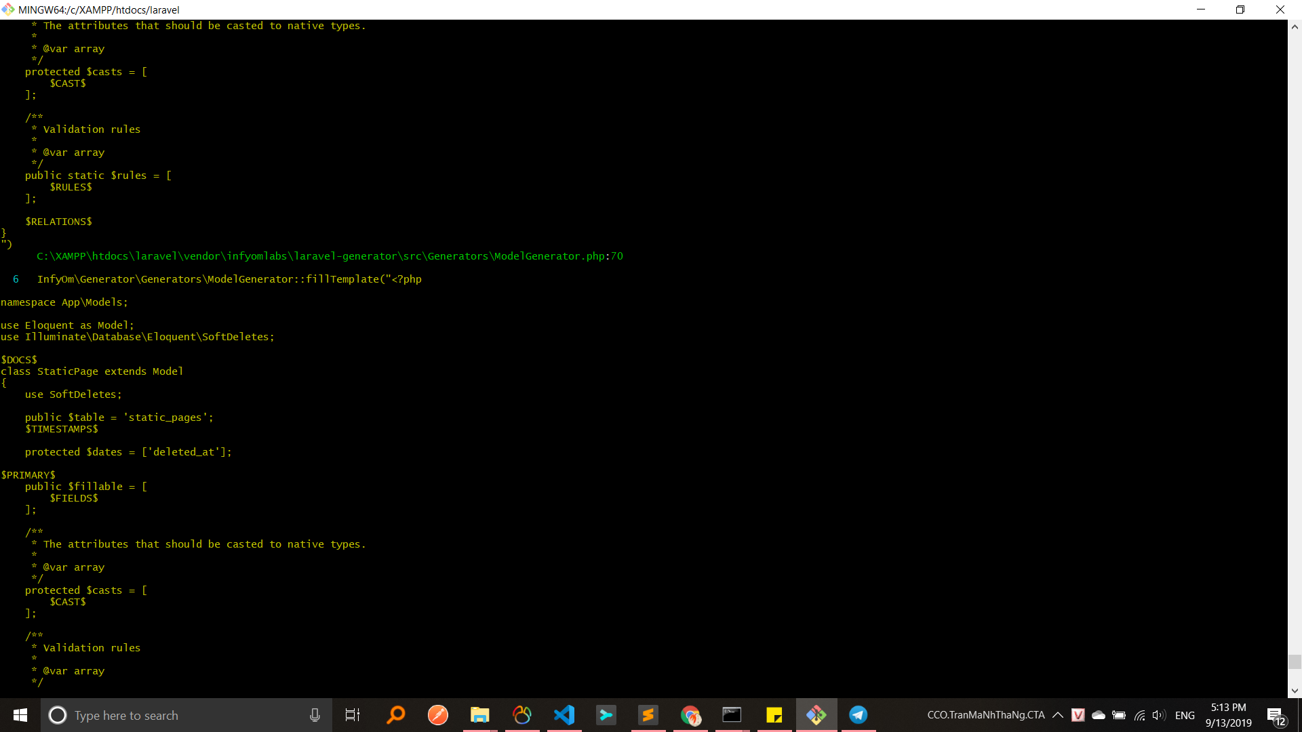Click the 'Type here to search' field
The image size is (1302, 732).
tap(170, 714)
